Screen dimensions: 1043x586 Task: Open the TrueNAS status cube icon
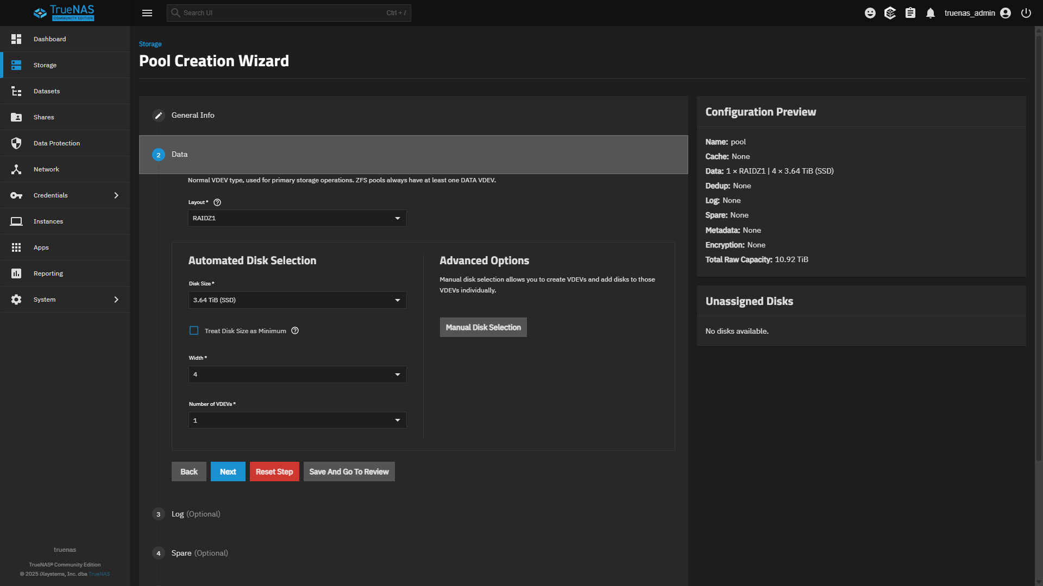(x=890, y=13)
